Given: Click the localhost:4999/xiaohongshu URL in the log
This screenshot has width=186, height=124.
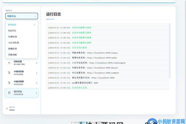Looking at the screenshot, I should coord(108,63).
